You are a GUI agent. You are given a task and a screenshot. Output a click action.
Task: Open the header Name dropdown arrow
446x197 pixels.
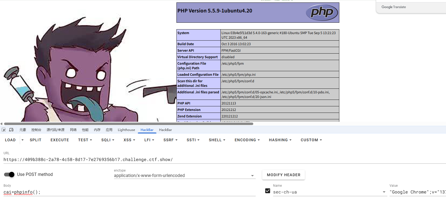pyautogui.click(x=384, y=192)
